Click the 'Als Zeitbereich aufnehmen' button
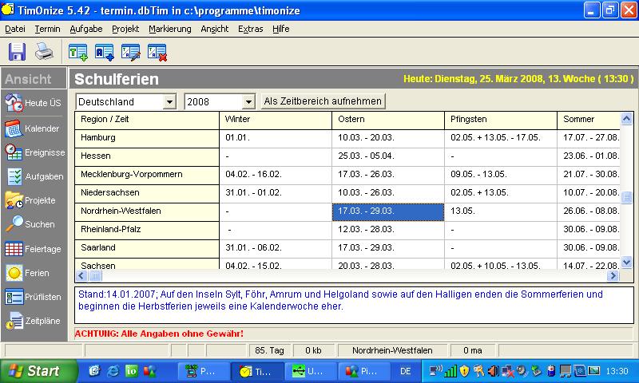Screen dimensions: 639x383 click(x=323, y=101)
